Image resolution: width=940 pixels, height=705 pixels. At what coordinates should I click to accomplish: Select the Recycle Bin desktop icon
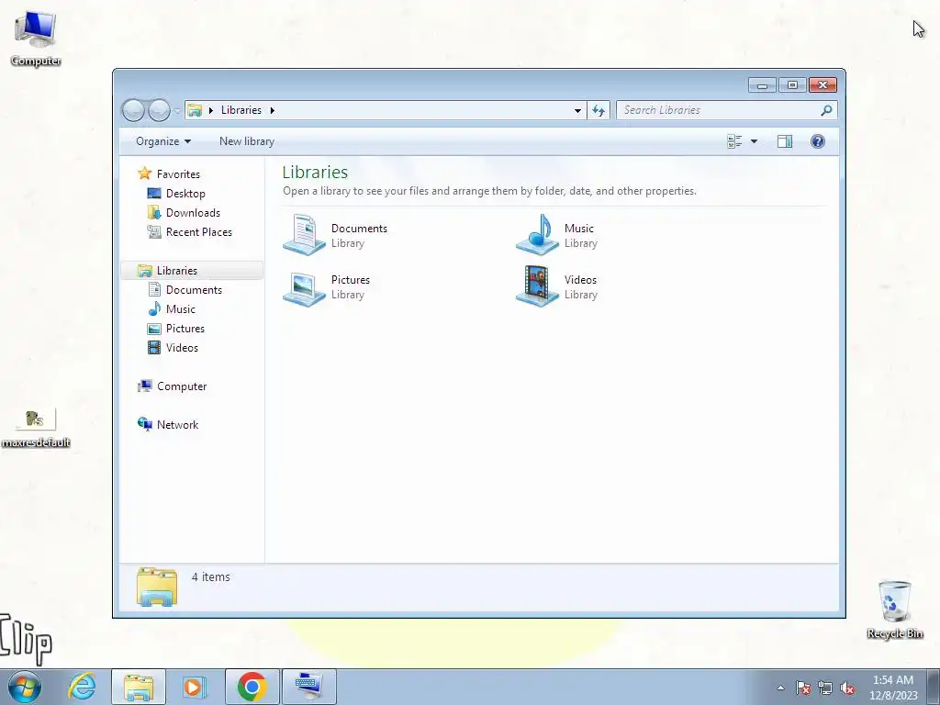coord(895,610)
